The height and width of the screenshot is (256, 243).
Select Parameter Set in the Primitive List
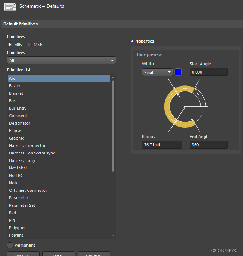coord(59,205)
